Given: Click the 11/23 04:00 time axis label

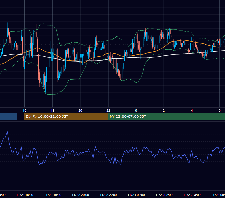Looking at the screenshot, I should 192,195.
